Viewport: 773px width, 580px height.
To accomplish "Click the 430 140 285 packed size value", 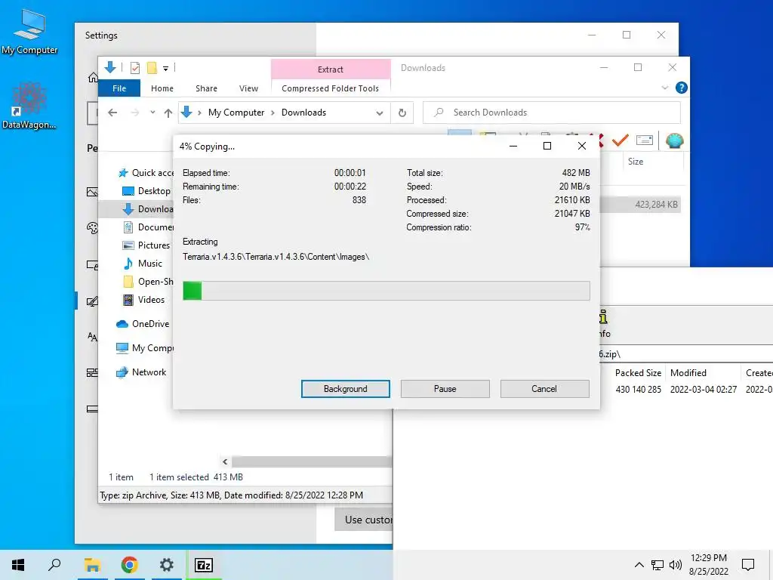I will click(638, 389).
